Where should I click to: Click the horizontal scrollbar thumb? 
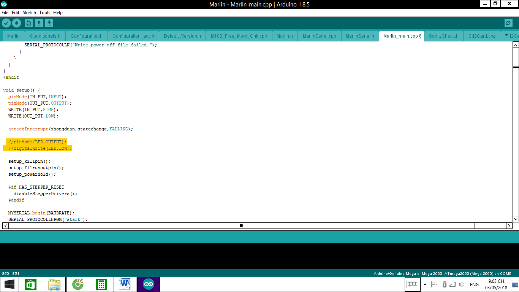click(x=242, y=225)
